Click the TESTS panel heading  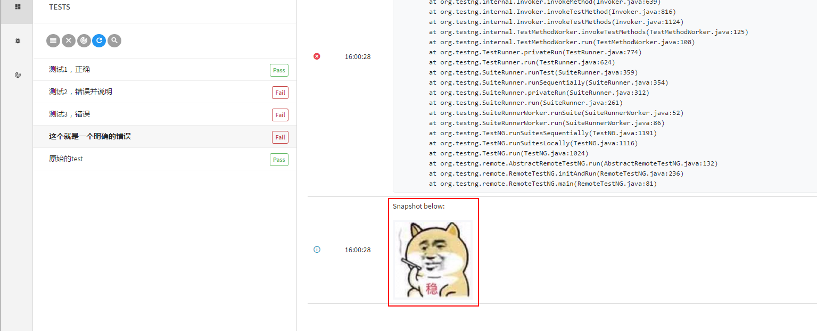[x=60, y=7]
